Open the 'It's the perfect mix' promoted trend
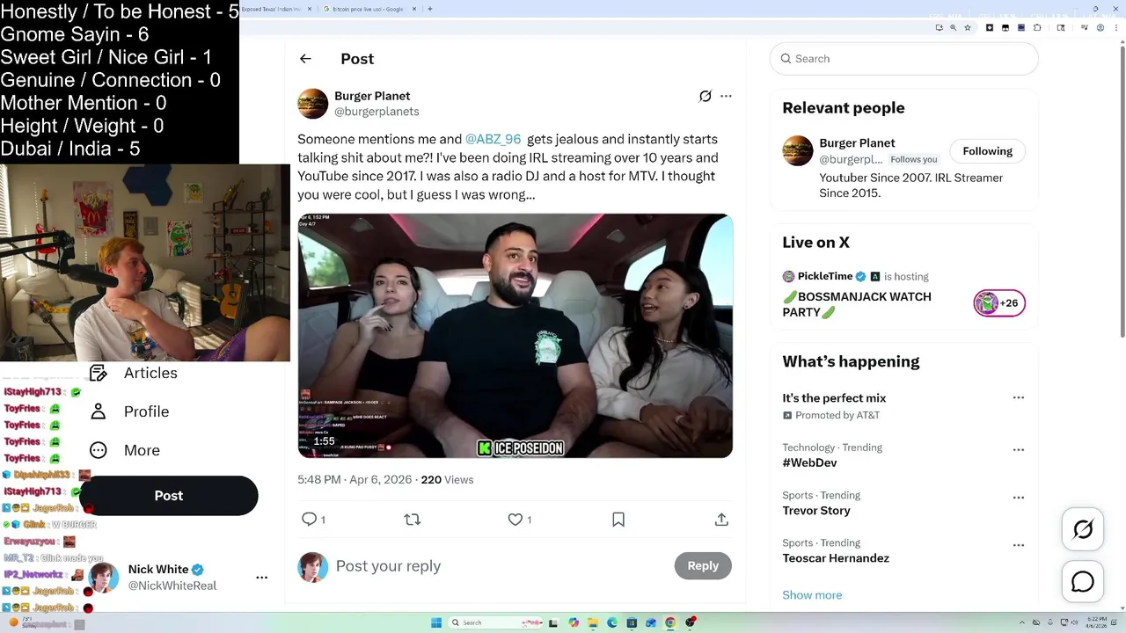Viewport: 1126px width, 633px height. 834,398
